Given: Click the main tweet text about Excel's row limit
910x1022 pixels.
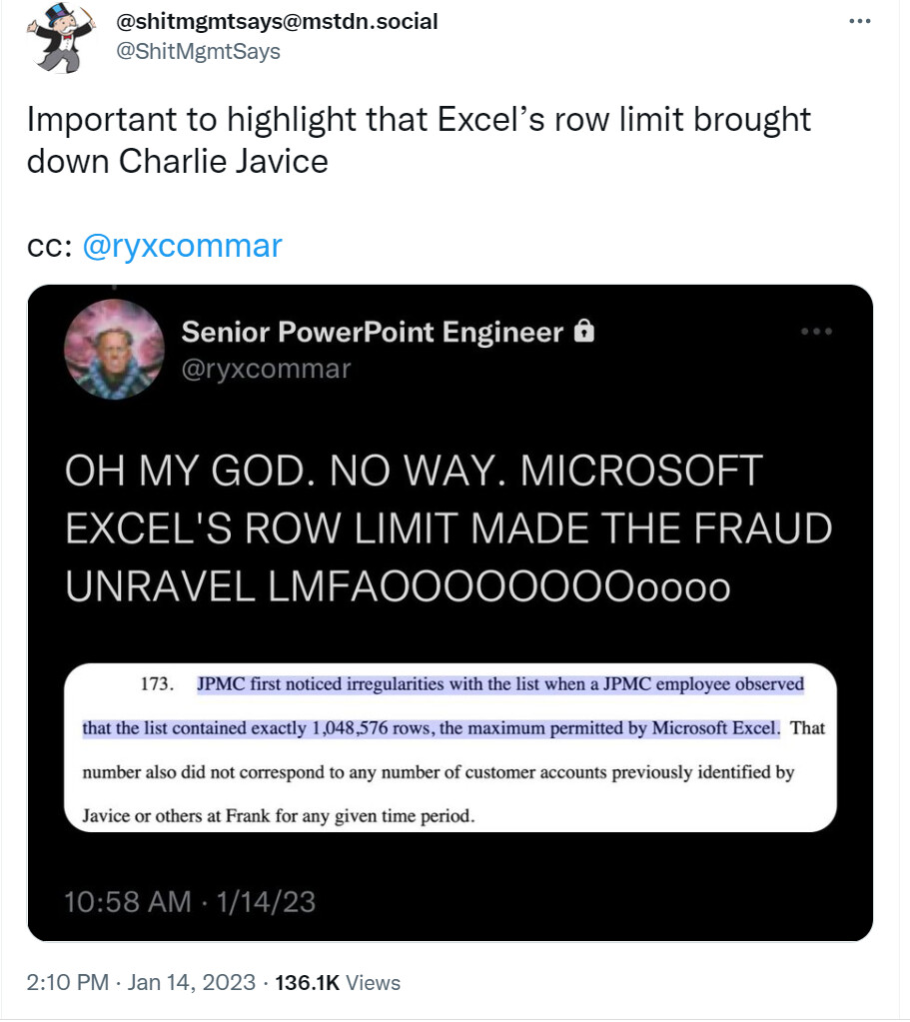Looking at the screenshot, I should [419, 140].
